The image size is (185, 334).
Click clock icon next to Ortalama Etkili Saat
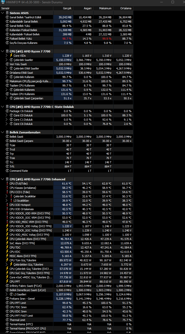(x=7, y=73)
